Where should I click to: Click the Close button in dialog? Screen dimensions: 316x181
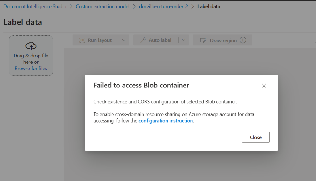pos(256,137)
